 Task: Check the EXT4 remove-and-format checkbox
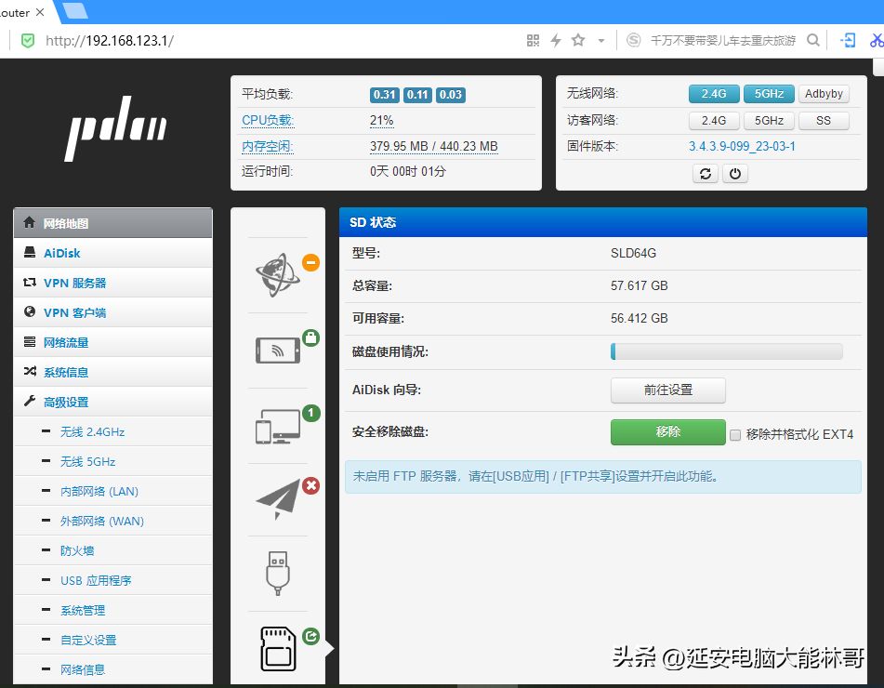[x=735, y=435]
